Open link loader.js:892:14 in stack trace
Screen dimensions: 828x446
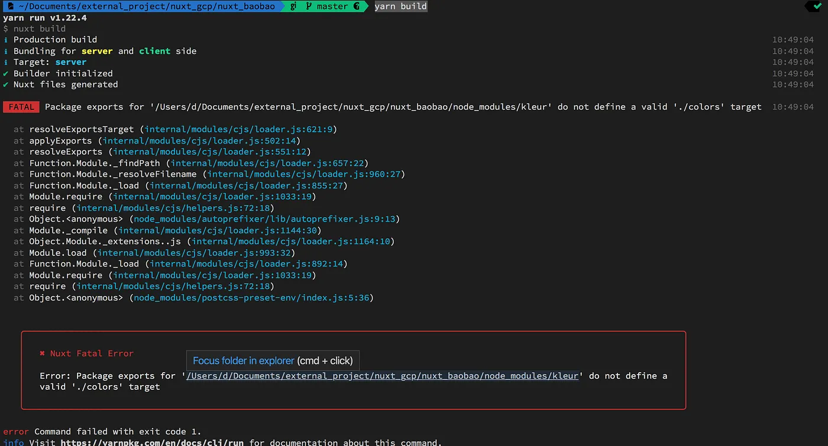246,264
